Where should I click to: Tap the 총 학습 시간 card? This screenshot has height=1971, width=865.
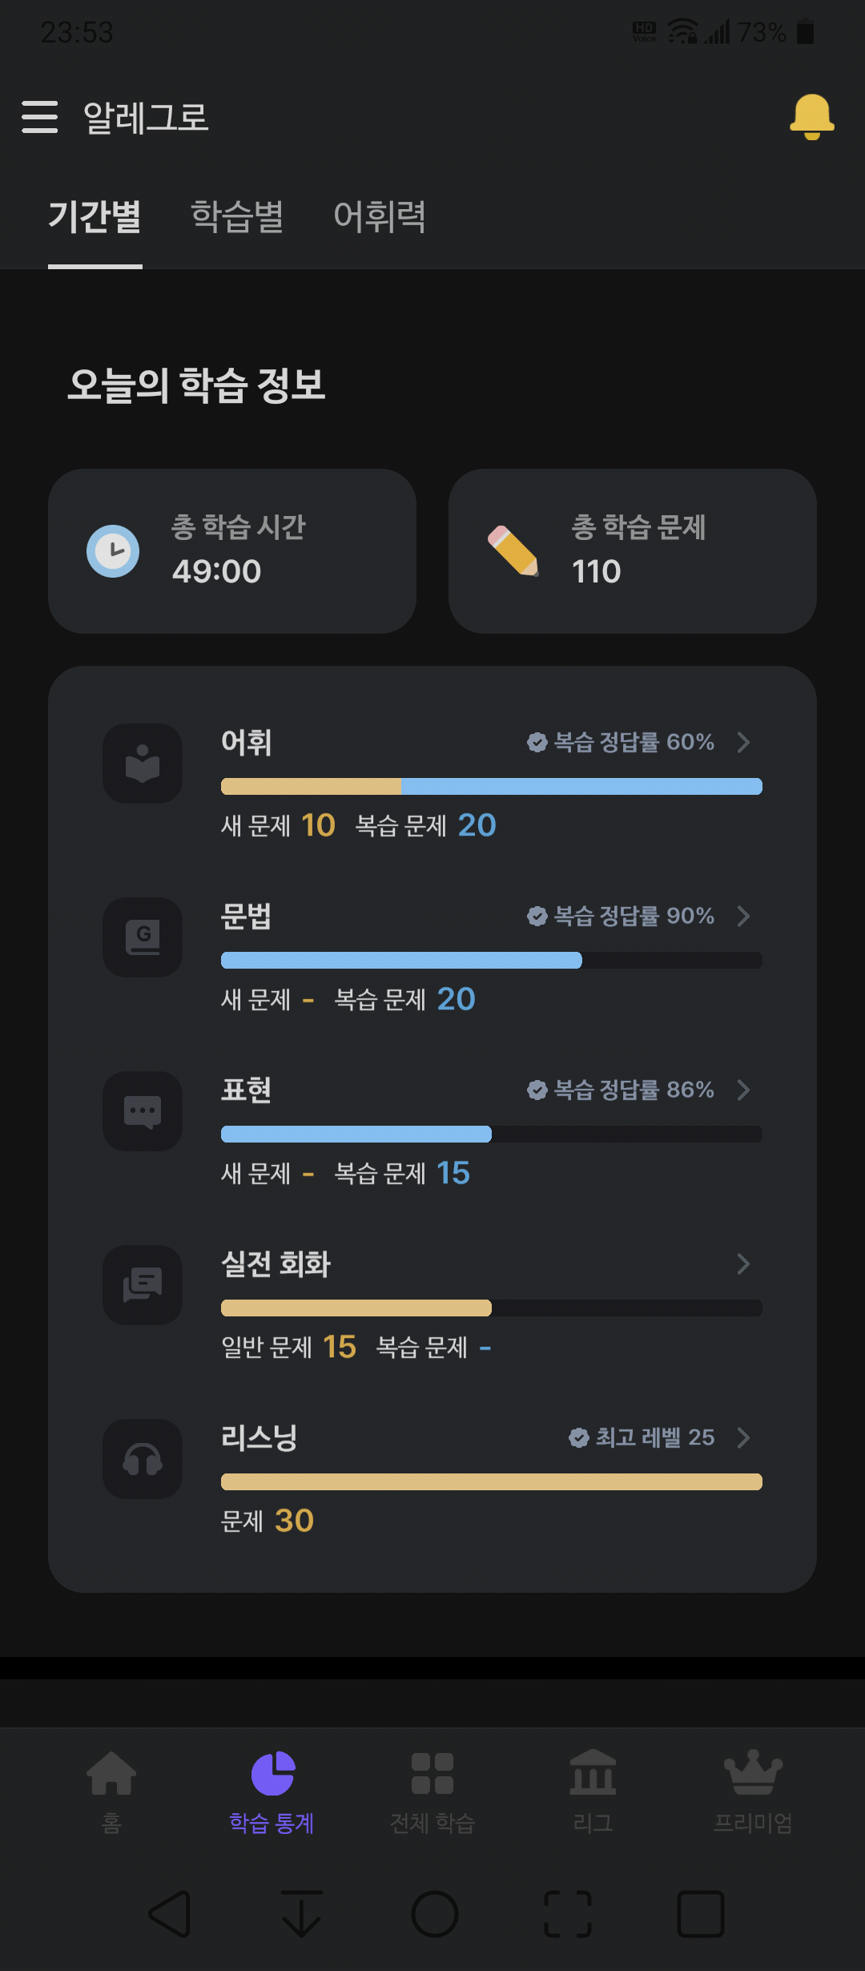click(x=232, y=551)
